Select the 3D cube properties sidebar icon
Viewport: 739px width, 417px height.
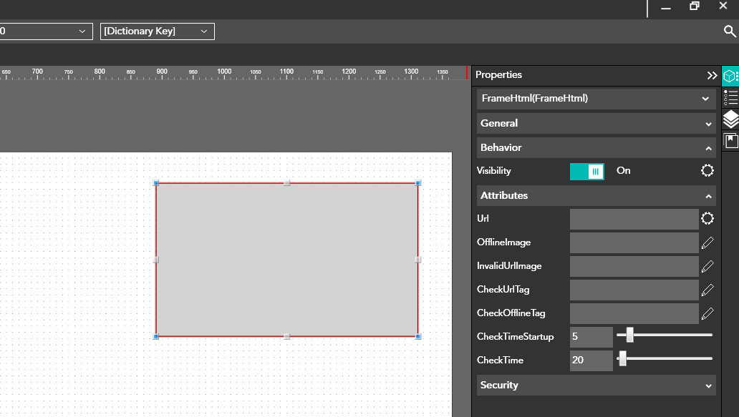730,76
